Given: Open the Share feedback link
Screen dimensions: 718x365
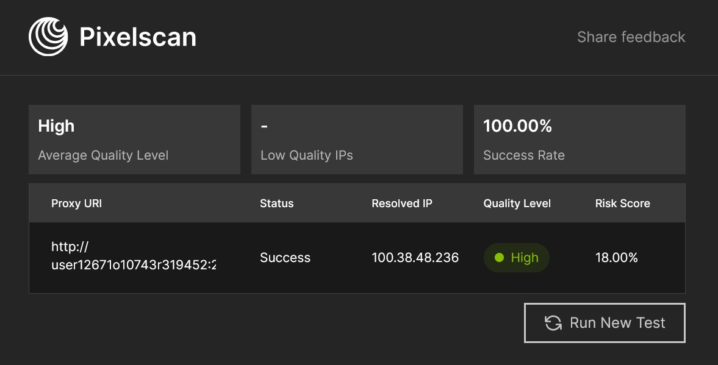Looking at the screenshot, I should coord(631,37).
